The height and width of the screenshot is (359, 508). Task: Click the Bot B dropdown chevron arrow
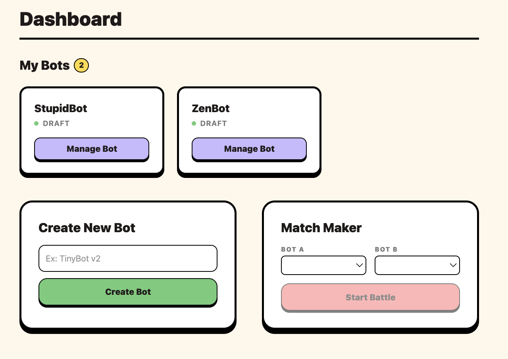[453, 265]
